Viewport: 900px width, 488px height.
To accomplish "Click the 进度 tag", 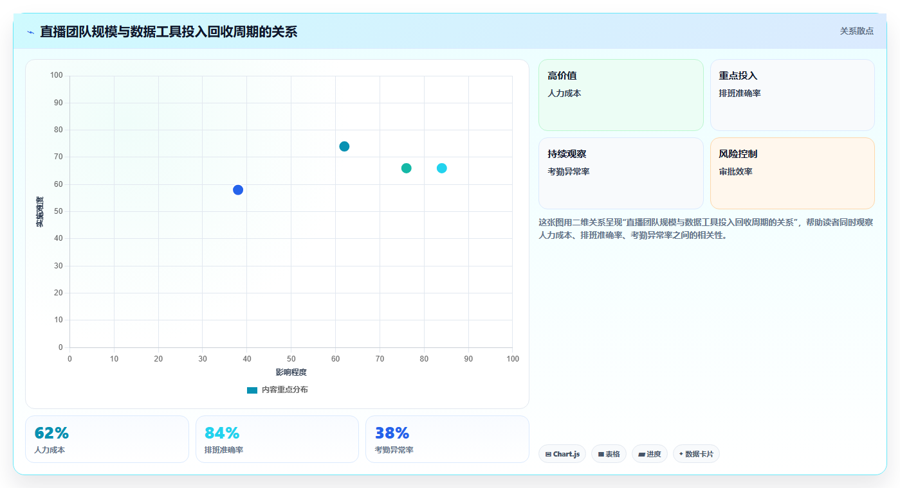I will [x=650, y=454].
